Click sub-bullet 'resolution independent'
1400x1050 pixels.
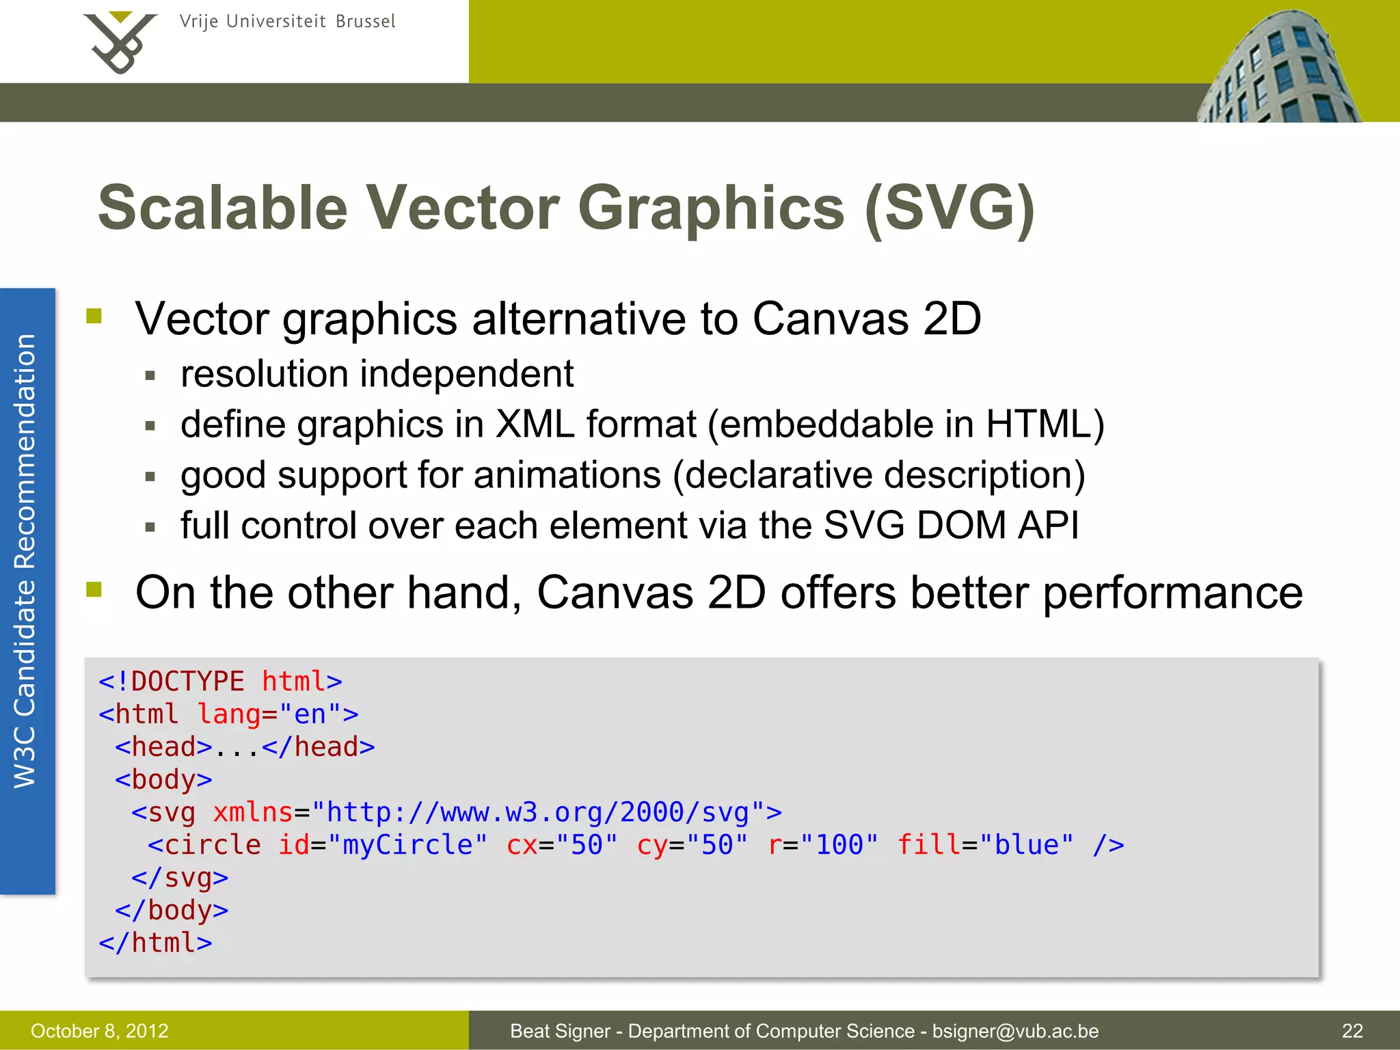pos(377,374)
